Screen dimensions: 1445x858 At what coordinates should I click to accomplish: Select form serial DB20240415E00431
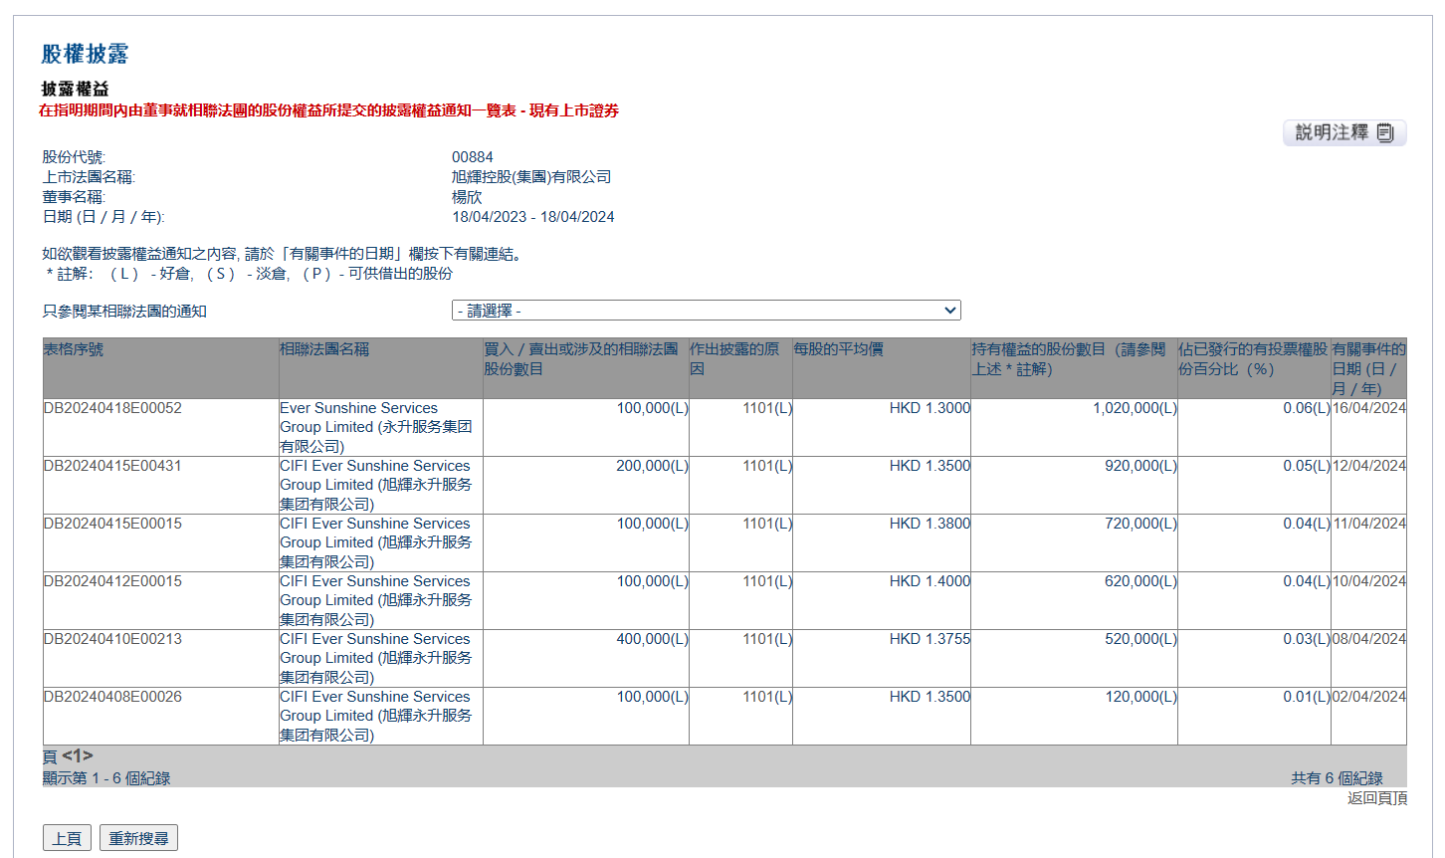click(112, 466)
